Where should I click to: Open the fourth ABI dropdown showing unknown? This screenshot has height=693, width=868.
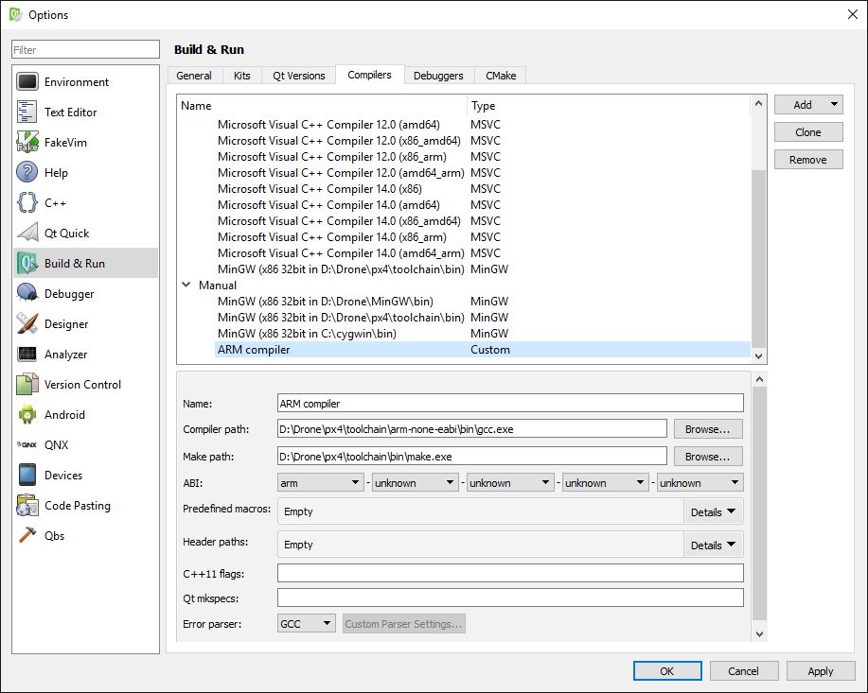[x=605, y=483]
